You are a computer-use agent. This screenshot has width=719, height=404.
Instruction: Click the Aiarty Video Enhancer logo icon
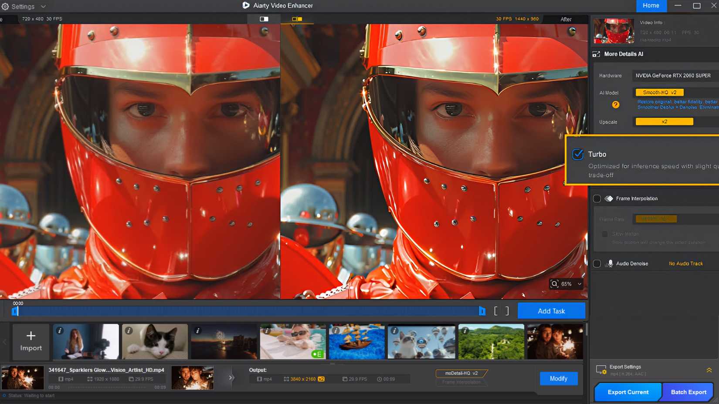(x=245, y=6)
